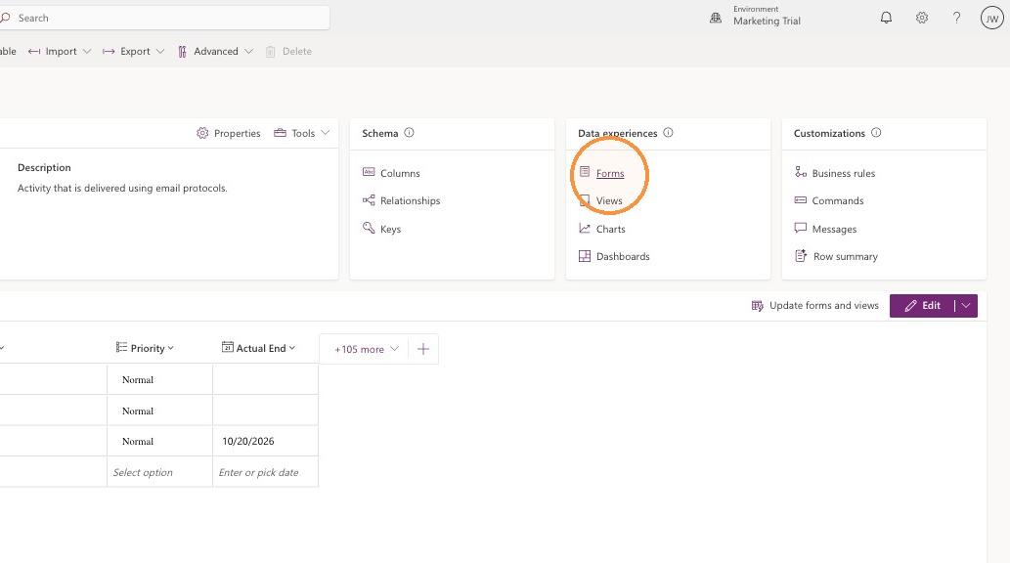The image size is (1010, 563).
Task: Show Schema info tooltip icon
Action: coord(409,133)
